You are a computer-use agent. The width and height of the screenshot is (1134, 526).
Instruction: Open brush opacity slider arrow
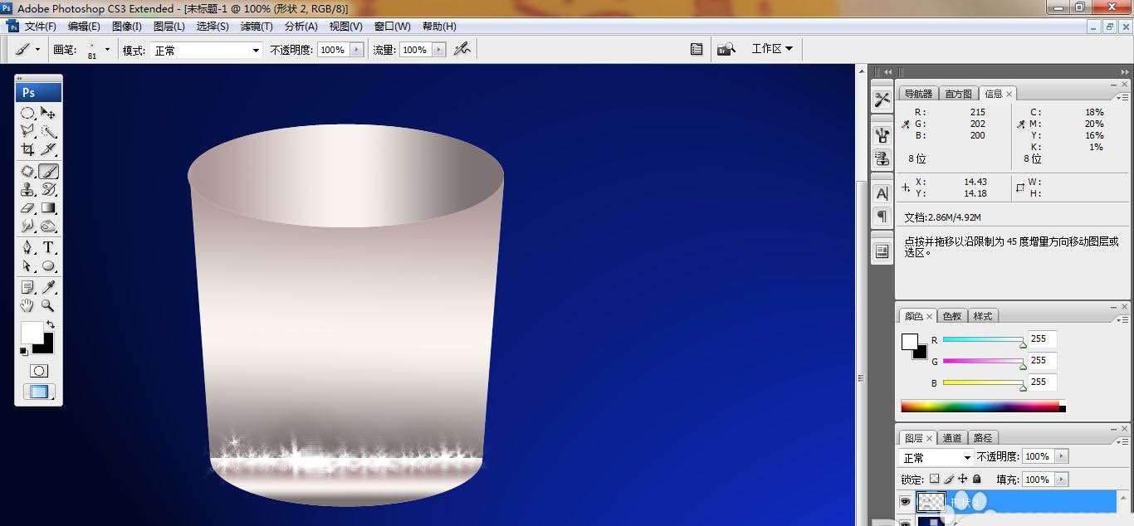point(357,50)
